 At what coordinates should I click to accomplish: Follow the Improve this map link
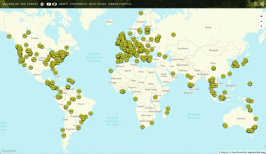coord(256,152)
